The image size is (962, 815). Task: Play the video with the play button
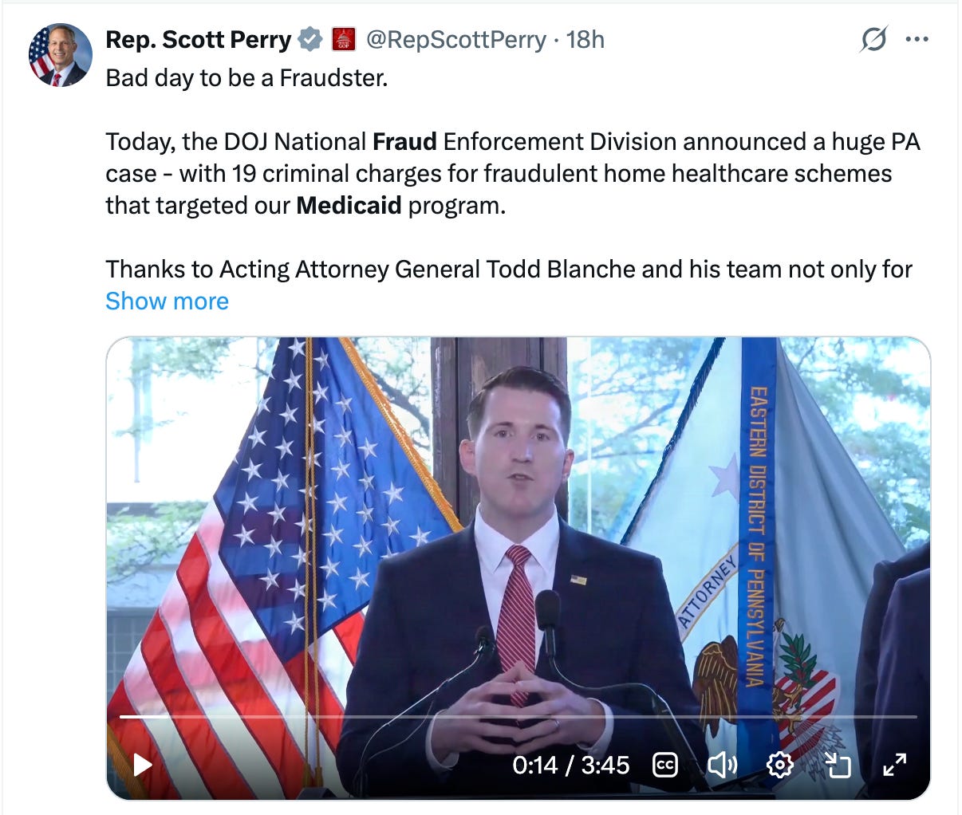pyautogui.click(x=143, y=766)
